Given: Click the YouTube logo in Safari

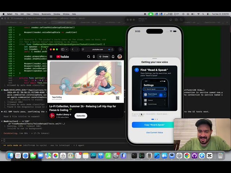Looking at the screenshot, I should tap(62, 57).
